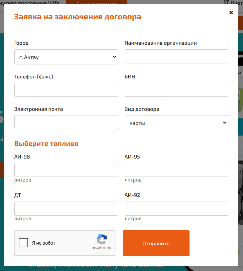Click the Карты link in top bar
Image resolution: width=243 pixels, height=271 pixels.
point(237,2)
